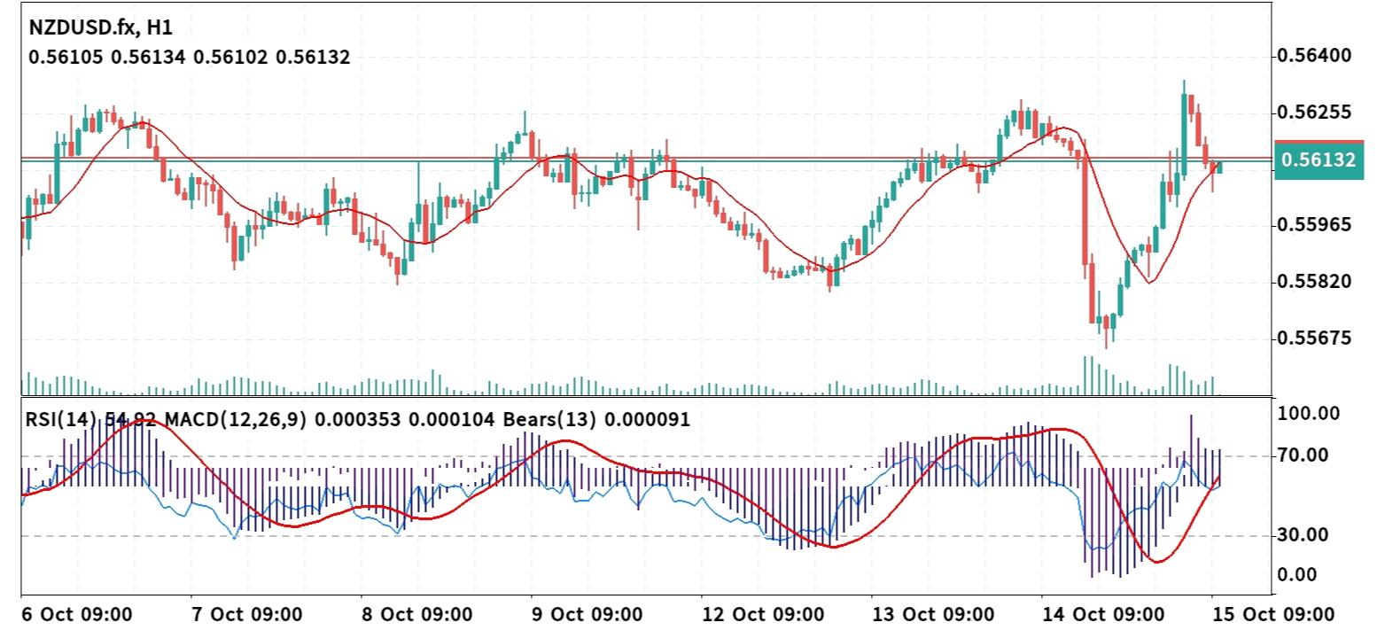The height and width of the screenshot is (638, 1377).
Task: Click the NZDUSD.fx, H1 chart title
Action: 100,27
